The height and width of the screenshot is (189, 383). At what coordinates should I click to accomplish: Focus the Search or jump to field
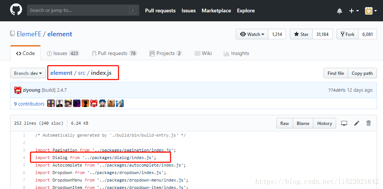(79, 10)
